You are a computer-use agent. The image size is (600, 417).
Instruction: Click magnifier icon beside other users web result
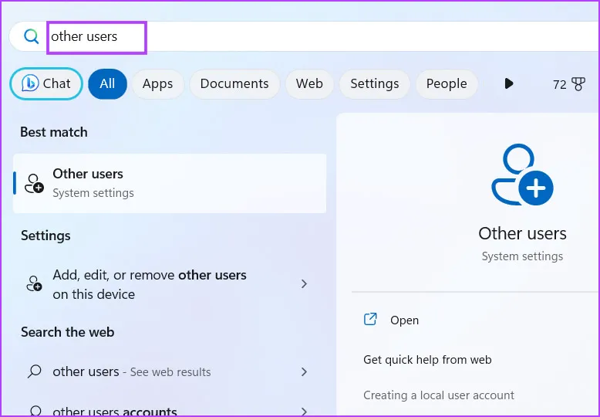(x=34, y=371)
